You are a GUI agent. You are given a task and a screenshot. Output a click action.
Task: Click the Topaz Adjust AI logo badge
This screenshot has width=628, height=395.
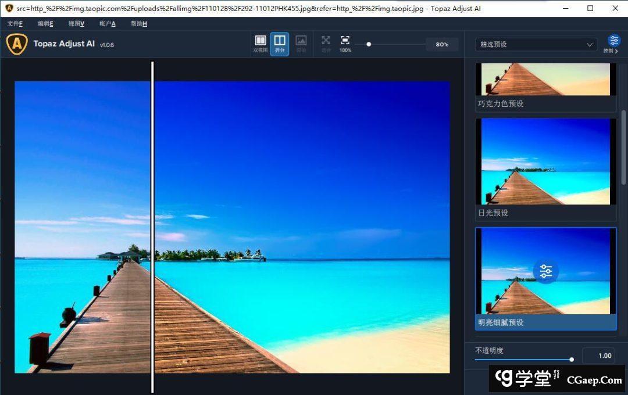point(17,44)
